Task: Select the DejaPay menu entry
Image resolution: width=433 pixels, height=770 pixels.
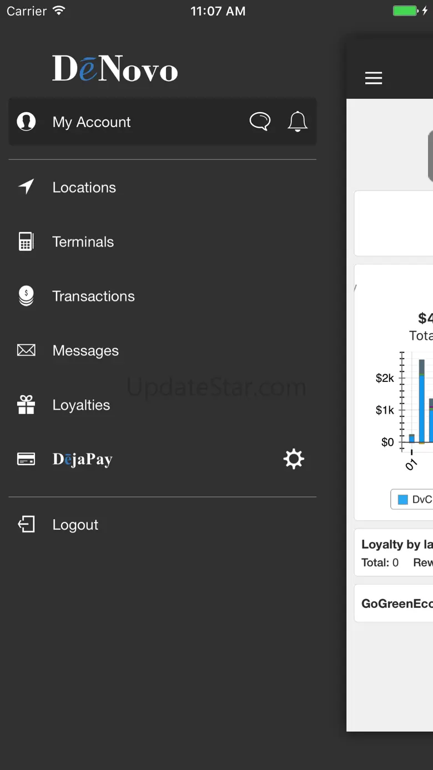Action: 83,460
